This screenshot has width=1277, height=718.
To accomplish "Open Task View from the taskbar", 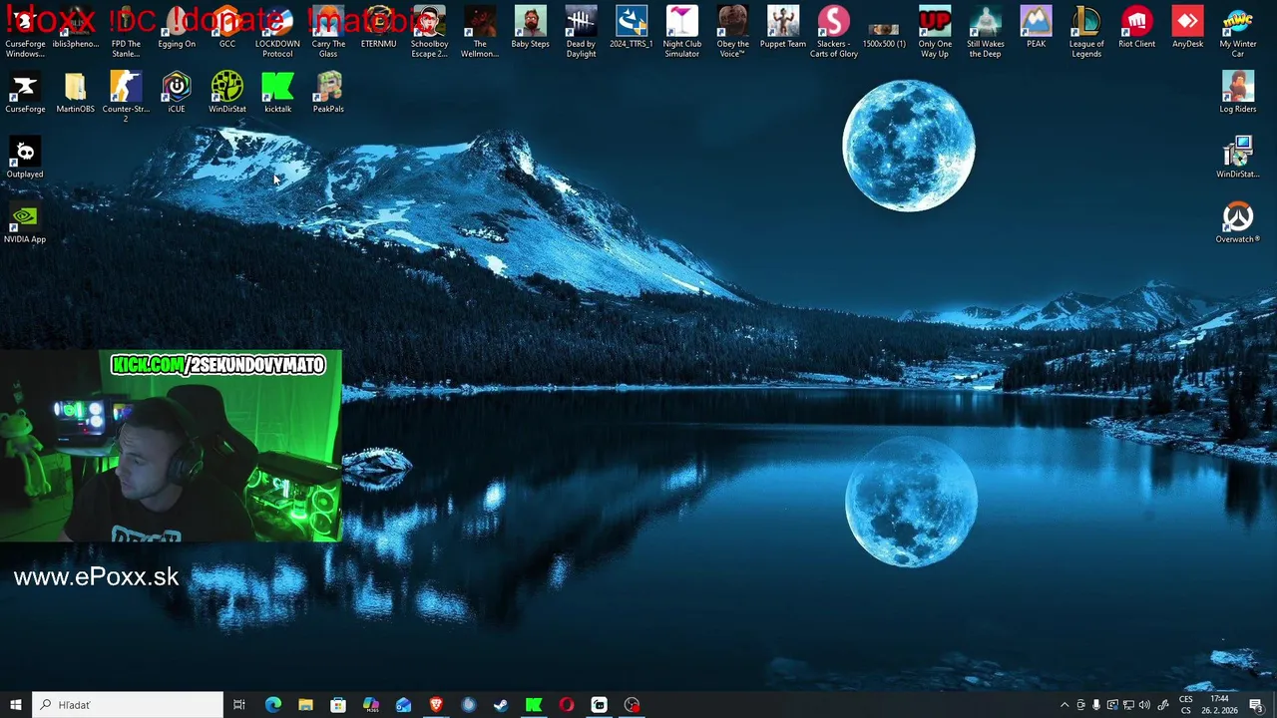I will click(239, 705).
